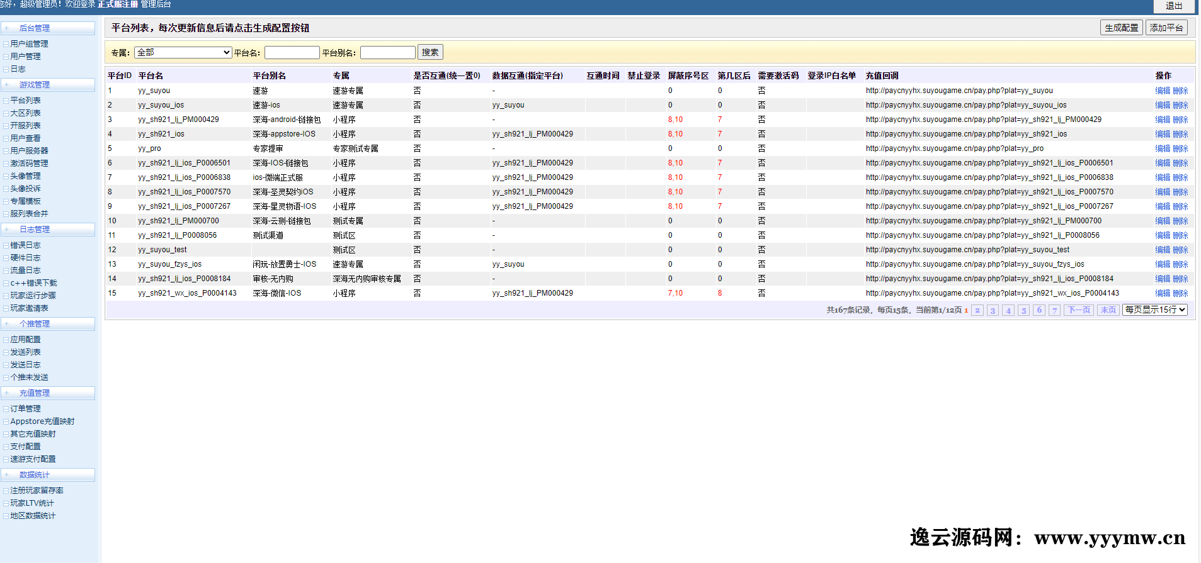Open the 专属 dropdown showing 全部

(183, 52)
